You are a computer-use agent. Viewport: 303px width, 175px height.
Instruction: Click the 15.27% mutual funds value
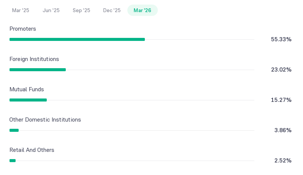point(281,100)
